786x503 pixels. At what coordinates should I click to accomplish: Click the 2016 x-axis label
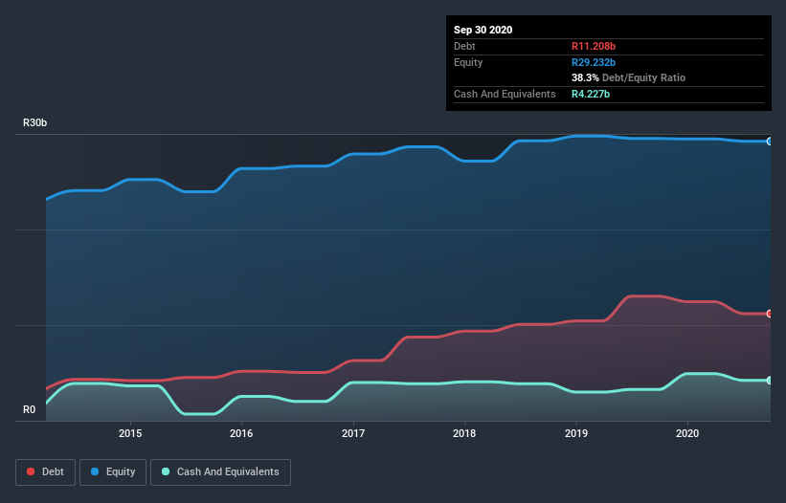pos(241,433)
